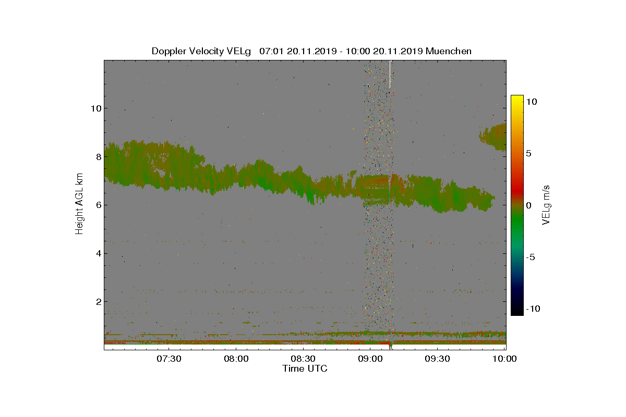Click the black bottom of the colorbar

pos(517,311)
